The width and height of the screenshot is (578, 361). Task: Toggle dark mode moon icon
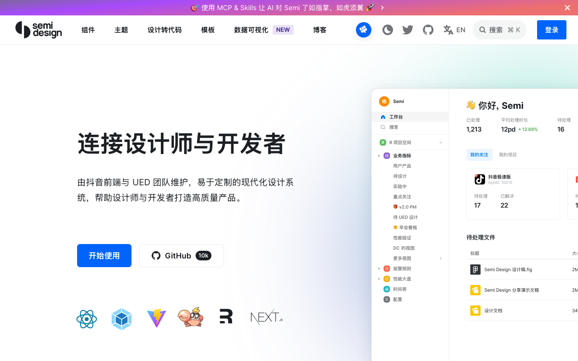click(388, 30)
